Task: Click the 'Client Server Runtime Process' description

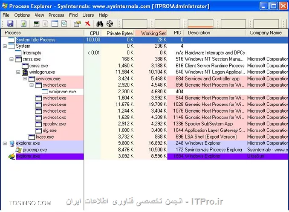Action: [214, 66]
